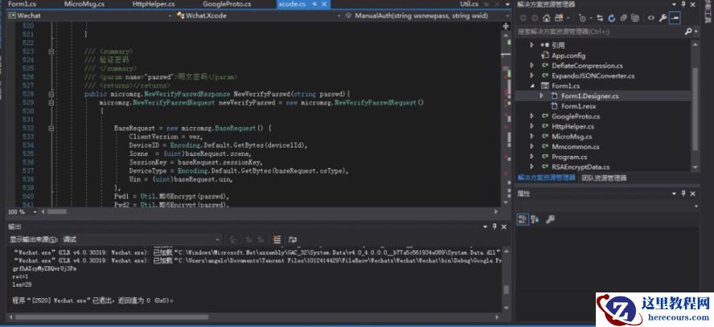Select Form1.resx in Solution Explorer
This screenshot has width=714, height=327.
(578, 106)
